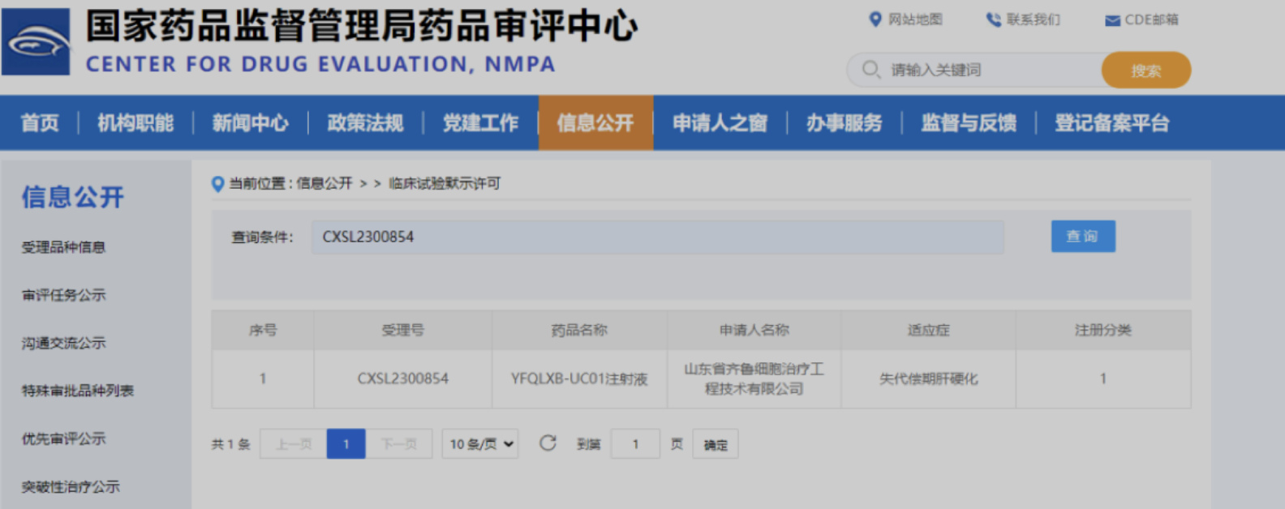Go to 申请人之窗 in navigation bar
This screenshot has height=509, width=1285.
[x=720, y=123]
